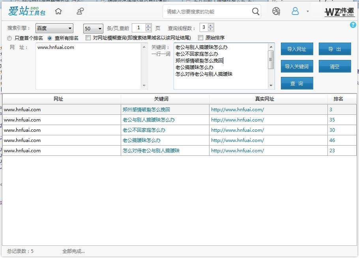Image resolution: width=359 pixels, height=258 pixels.
Task: Open the 搜索引擎 dropdown showing 百度
Action: click(54, 28)
